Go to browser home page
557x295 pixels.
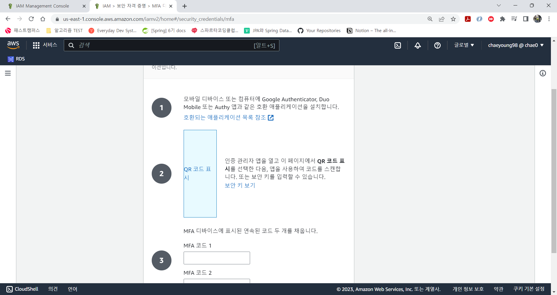click(43, 19)
